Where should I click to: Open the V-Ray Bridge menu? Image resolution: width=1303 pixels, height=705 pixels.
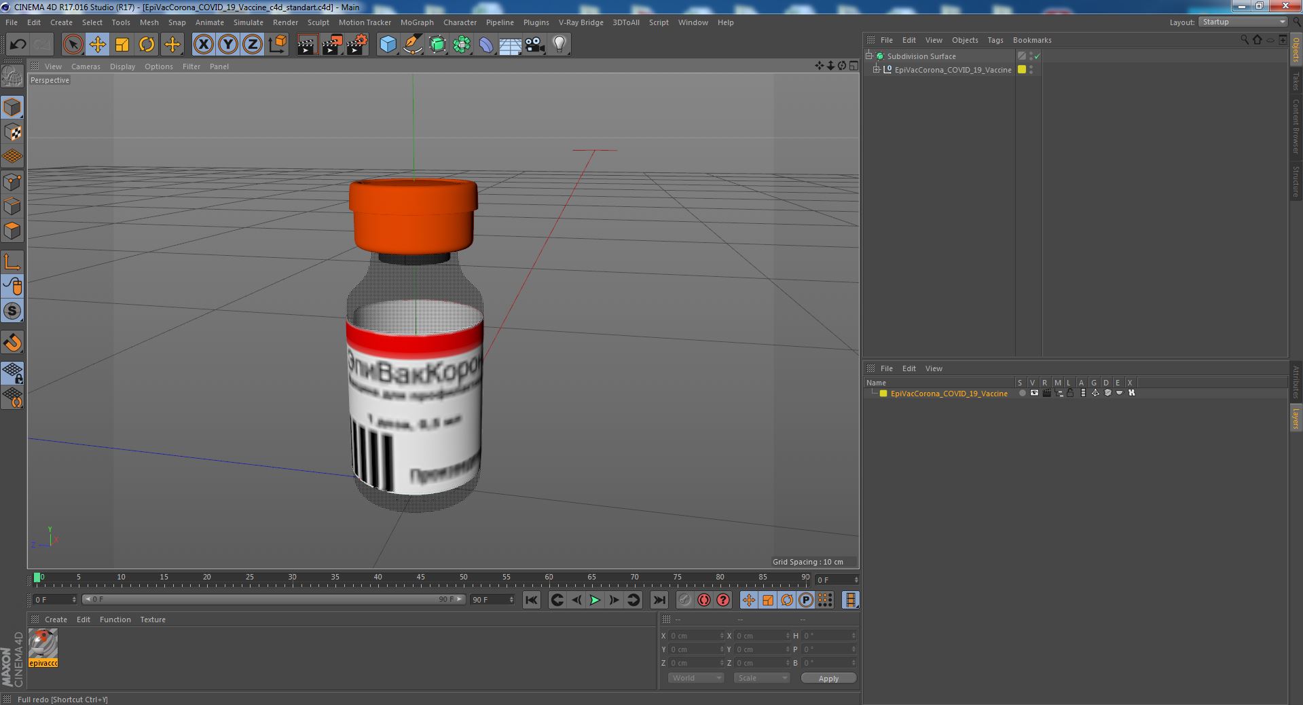point(581,22)
